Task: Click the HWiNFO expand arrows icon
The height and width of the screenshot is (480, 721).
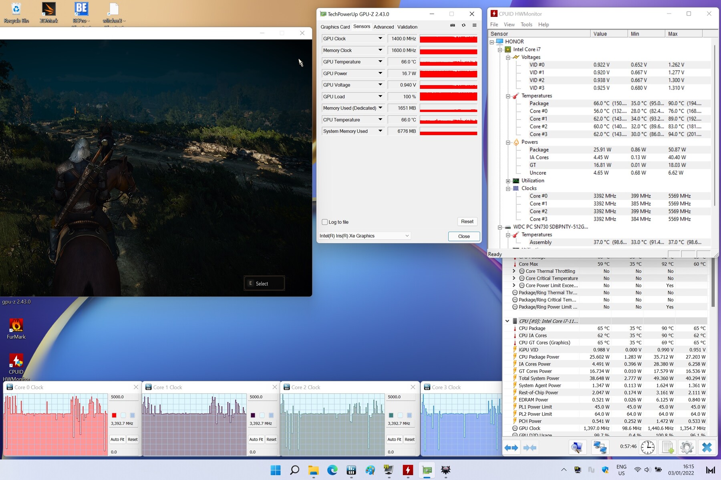Action: click(511, 448)
